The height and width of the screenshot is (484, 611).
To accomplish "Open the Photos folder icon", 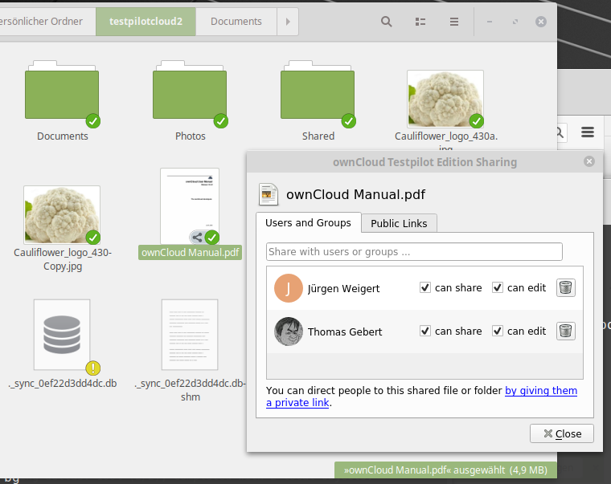I will click(x=190, y=90).
